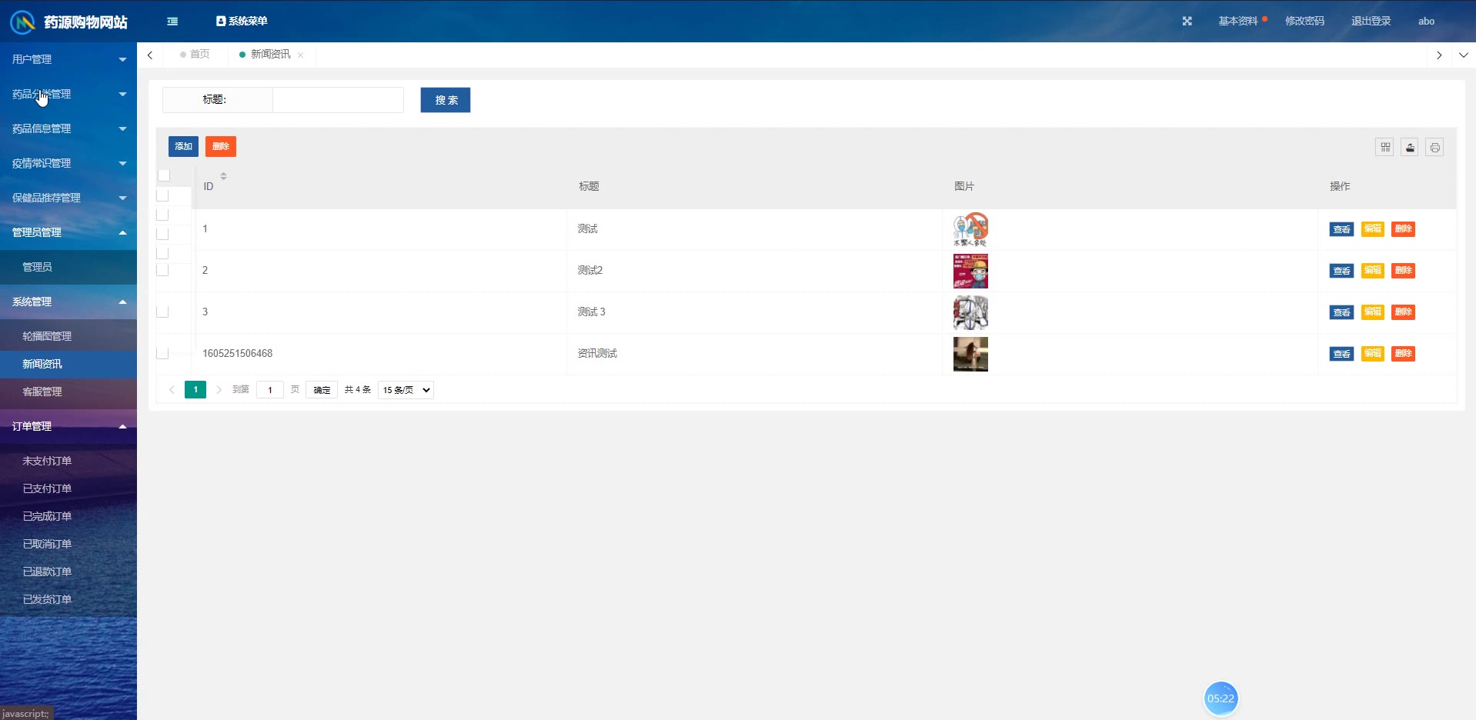Click the previous page arrow in pagination
The height and width of the screenshot is (720, 1476).
tap(172, 390)
